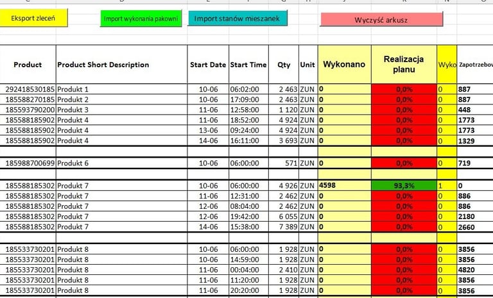
Task: Select the Start Date header cell
Action: (x=208, y=64)
